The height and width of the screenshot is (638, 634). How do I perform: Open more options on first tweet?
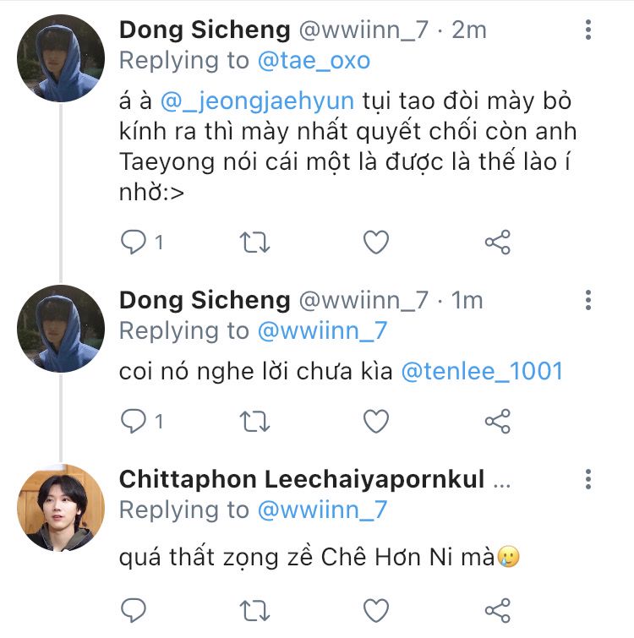pos(588,30)
